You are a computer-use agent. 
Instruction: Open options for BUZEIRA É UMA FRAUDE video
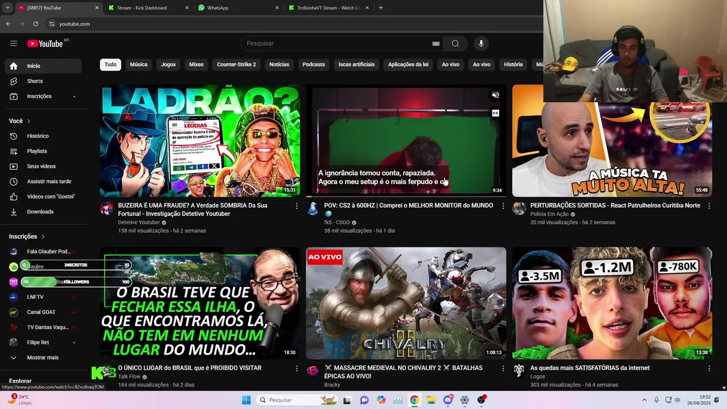(296, 206)
